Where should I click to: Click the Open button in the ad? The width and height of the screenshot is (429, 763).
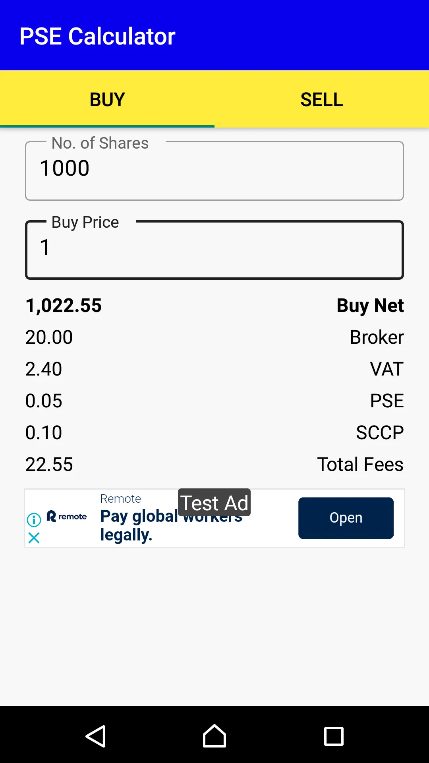346,518
